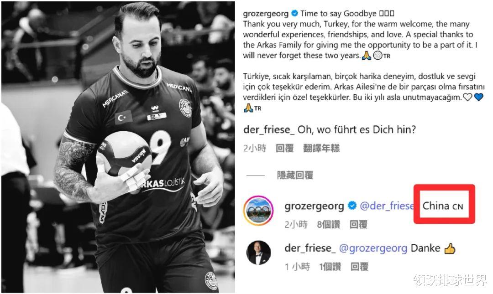493x294 pixels.
Task: Click the volleyball emoji in English caption
Action: pos(378,56)
